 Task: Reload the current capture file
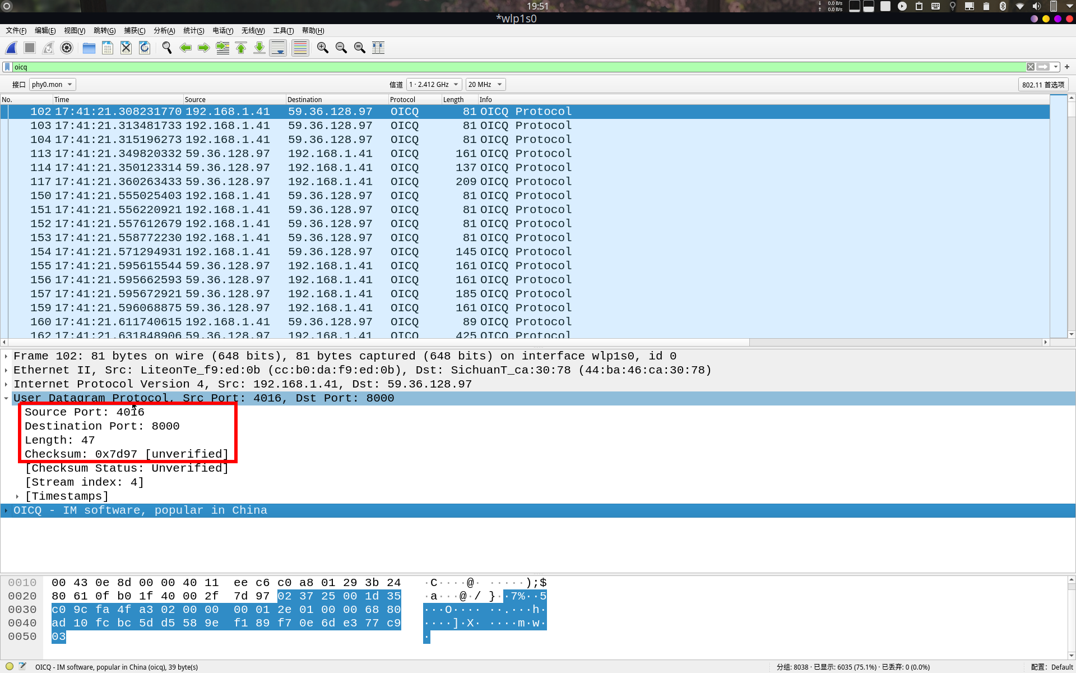[x=145, y=48]
